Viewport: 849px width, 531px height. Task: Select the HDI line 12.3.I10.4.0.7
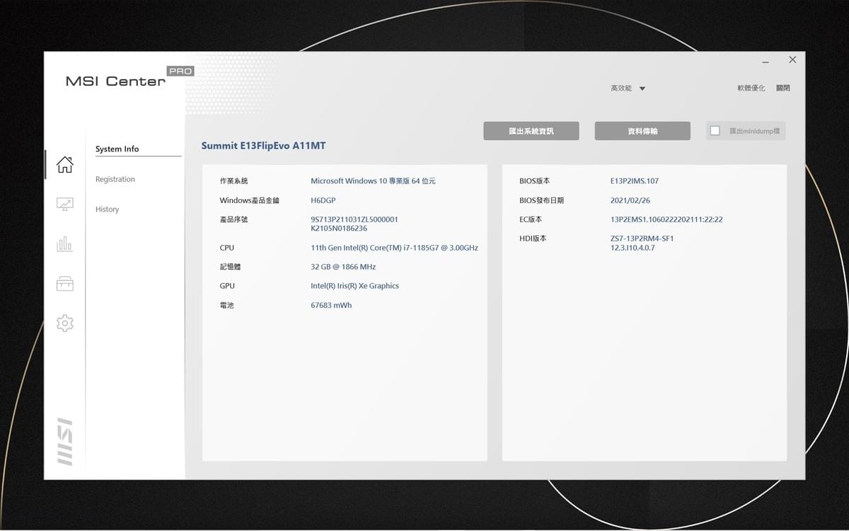(x=633, y=248)
